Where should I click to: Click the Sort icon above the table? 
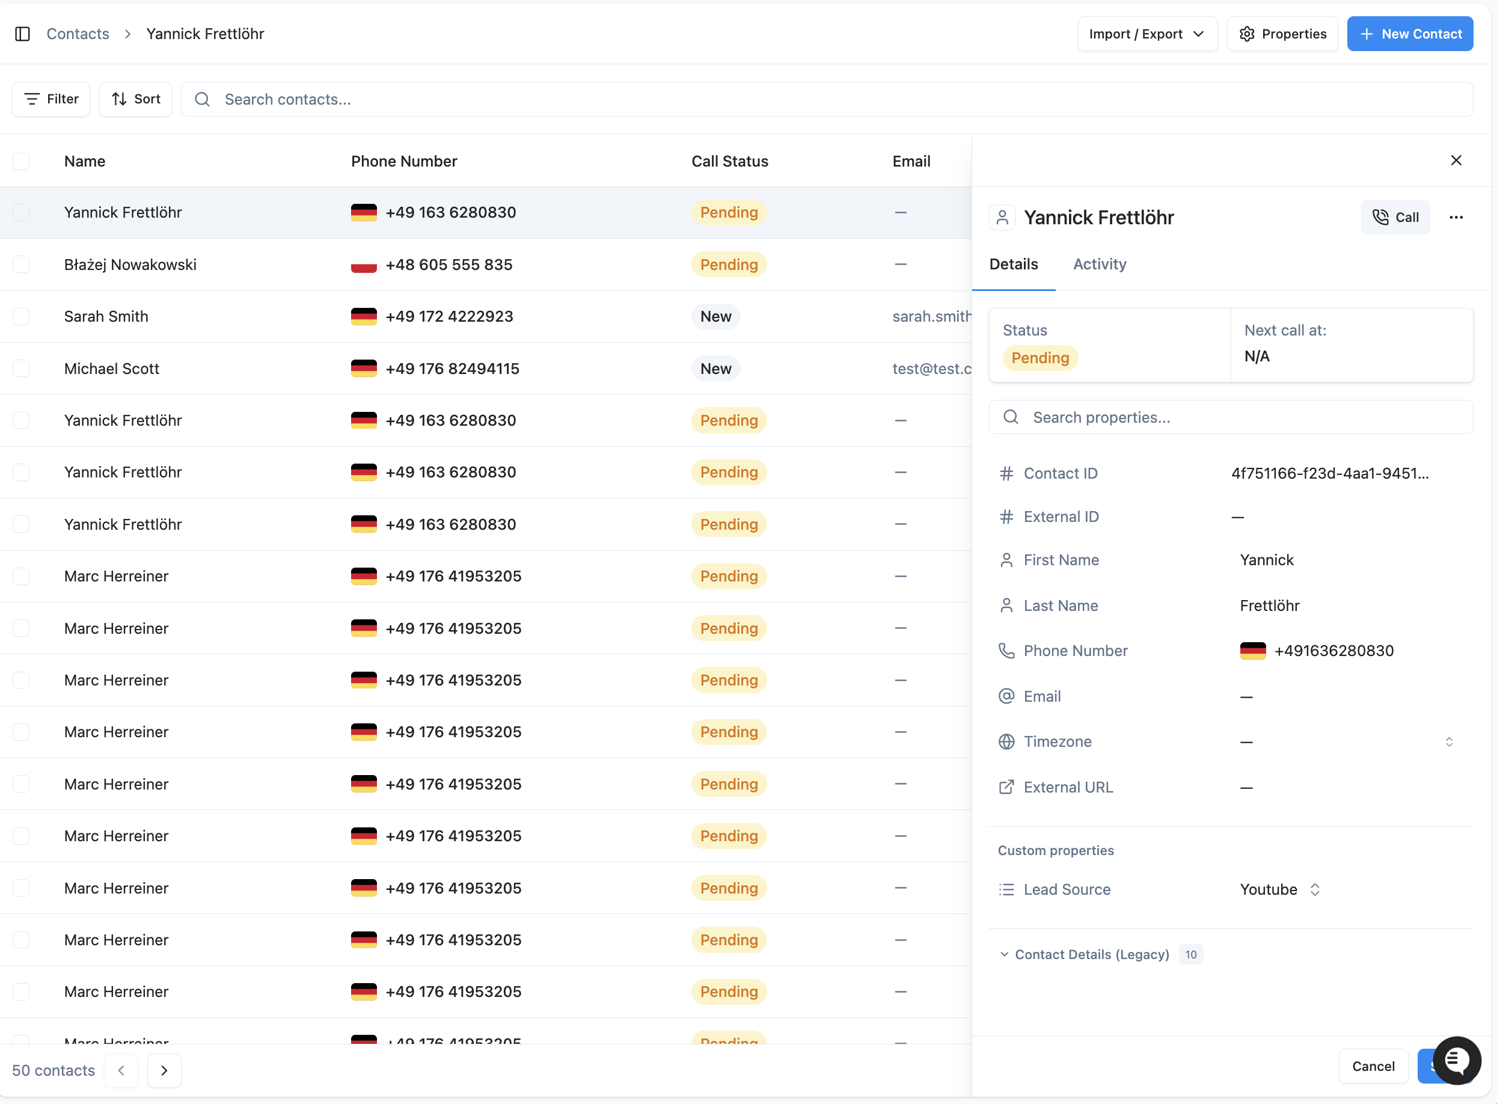click(x=119, y=99)
